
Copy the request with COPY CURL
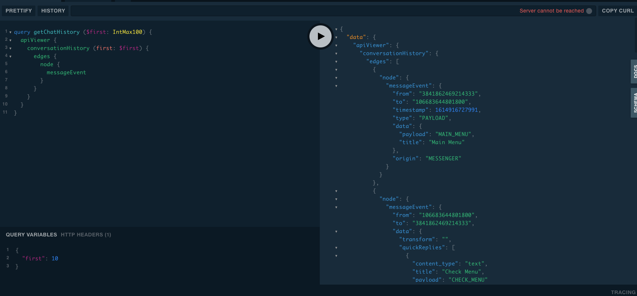click(x=618, y=11)
